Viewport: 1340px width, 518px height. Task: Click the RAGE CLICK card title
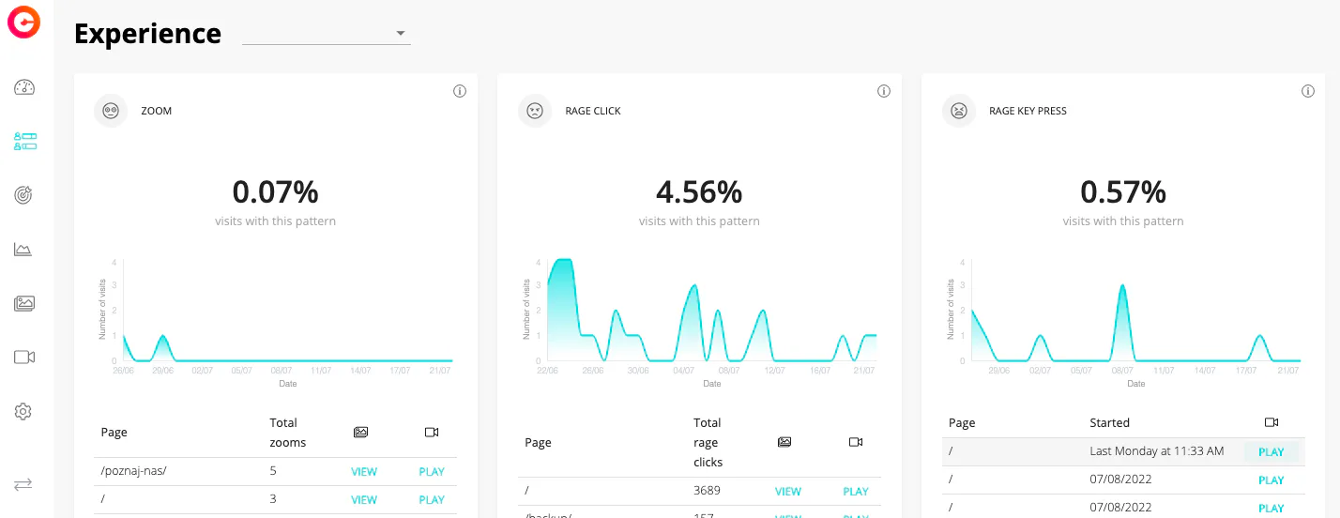(593, 111)
